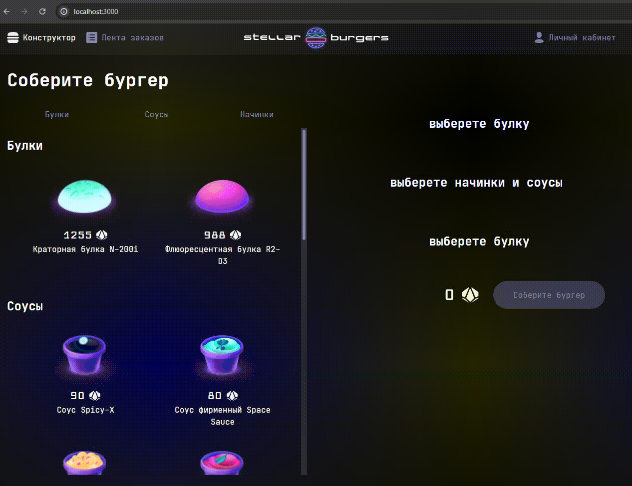Click the Соусы section heading

25,306
